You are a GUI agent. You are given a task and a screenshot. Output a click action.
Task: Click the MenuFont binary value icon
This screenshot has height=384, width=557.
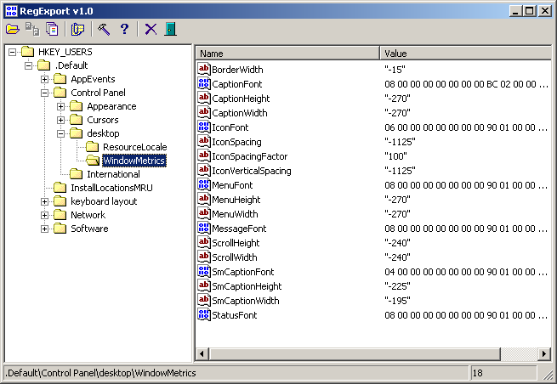204,184
